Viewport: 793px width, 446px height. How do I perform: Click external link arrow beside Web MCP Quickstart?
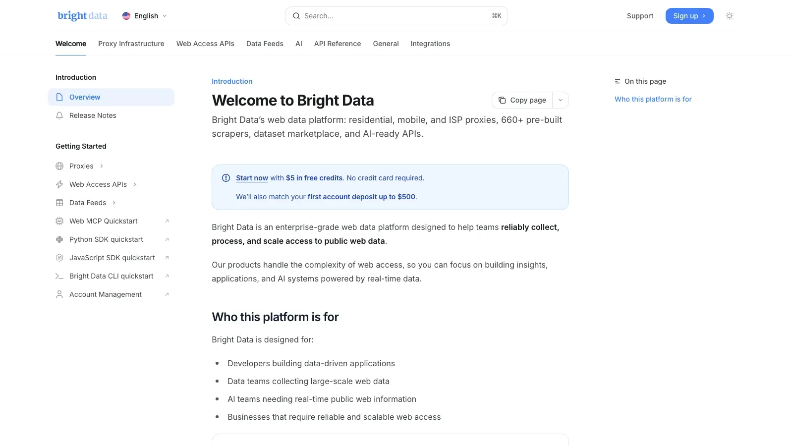click(x=167, y=221)
